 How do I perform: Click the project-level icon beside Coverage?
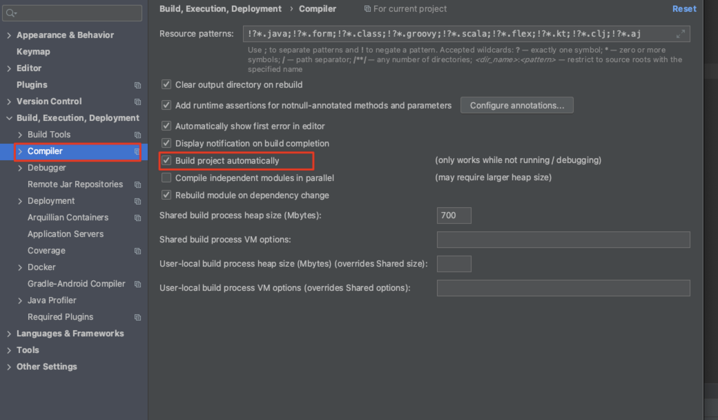click(x=138, y=251)
